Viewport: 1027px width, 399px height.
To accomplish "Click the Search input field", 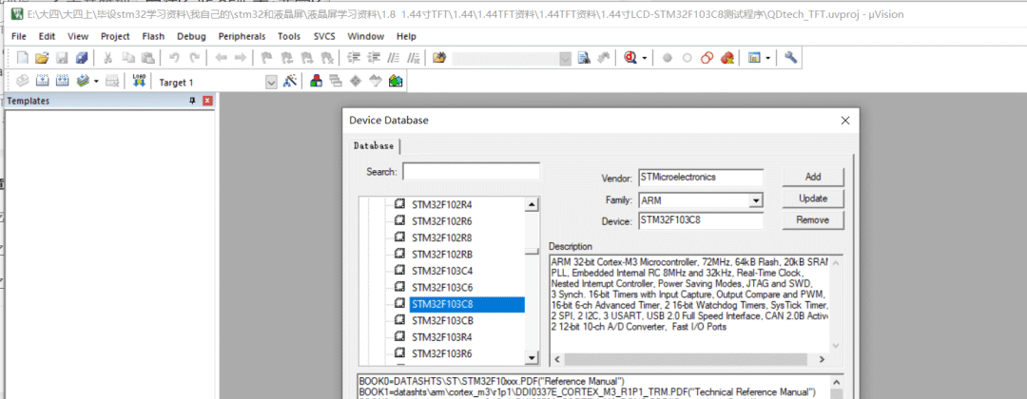I will [472, 171].
